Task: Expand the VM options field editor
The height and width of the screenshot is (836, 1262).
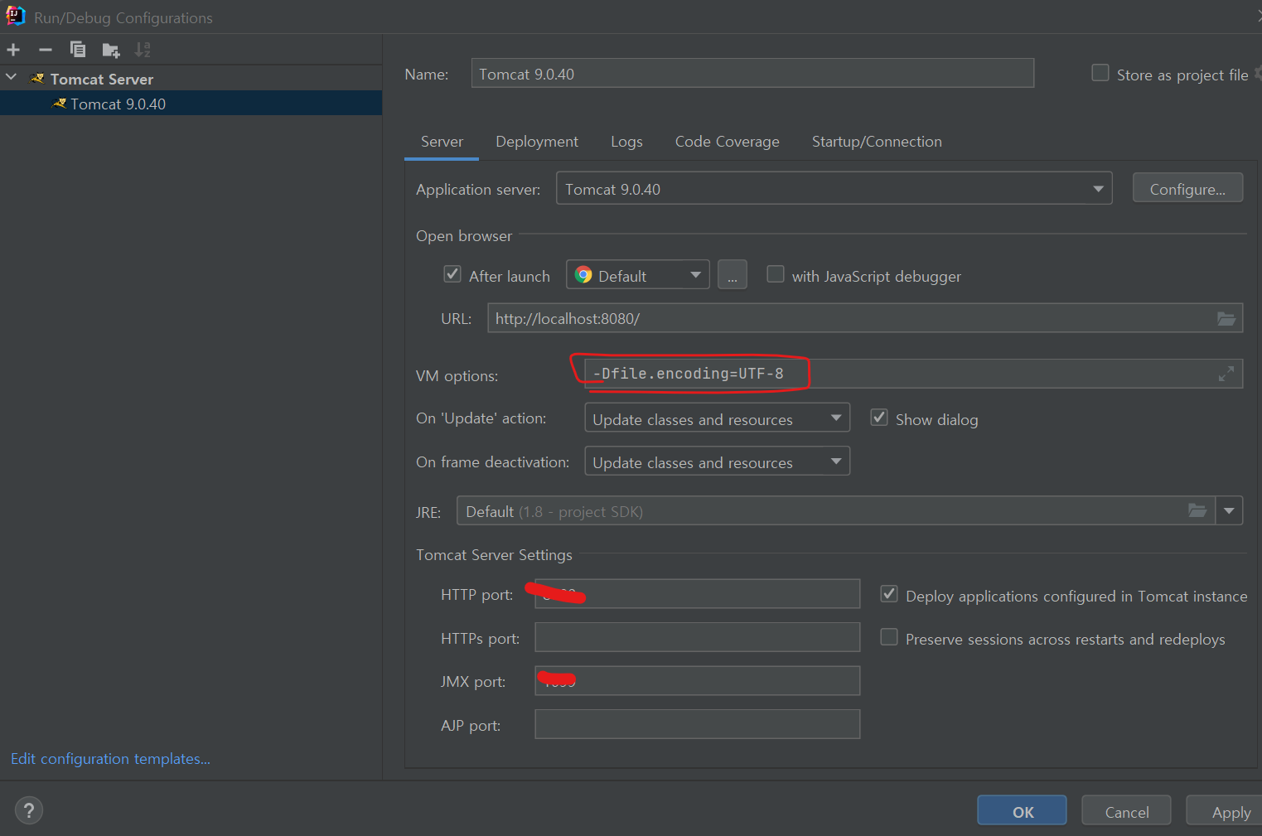Action: point(1226,374)
